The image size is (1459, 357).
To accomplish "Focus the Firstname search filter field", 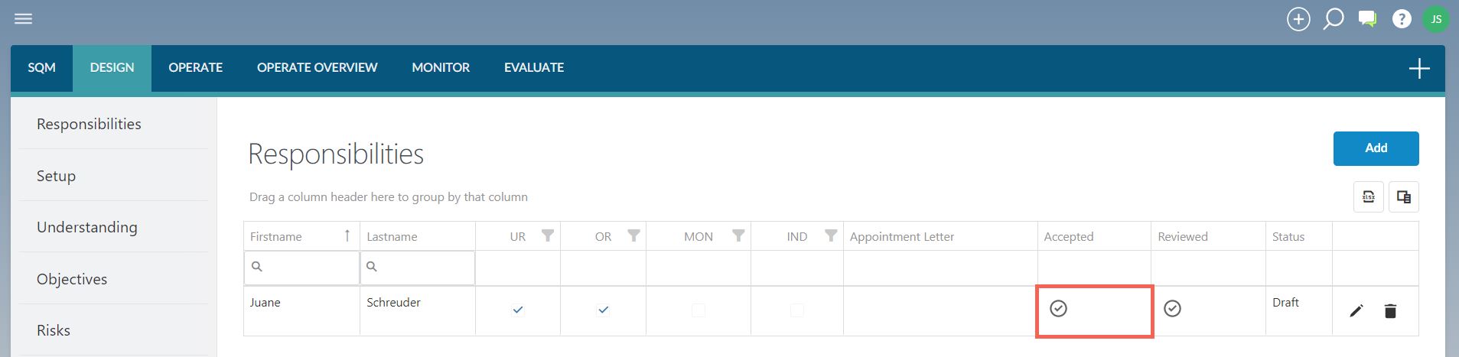I will [301, 267].
